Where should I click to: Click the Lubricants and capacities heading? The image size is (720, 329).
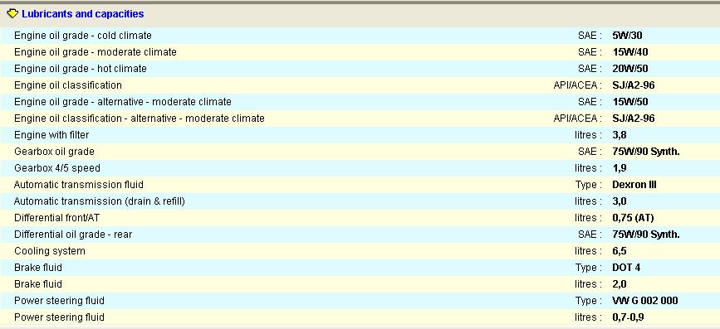pyautogui.click(x=83, y=14)
